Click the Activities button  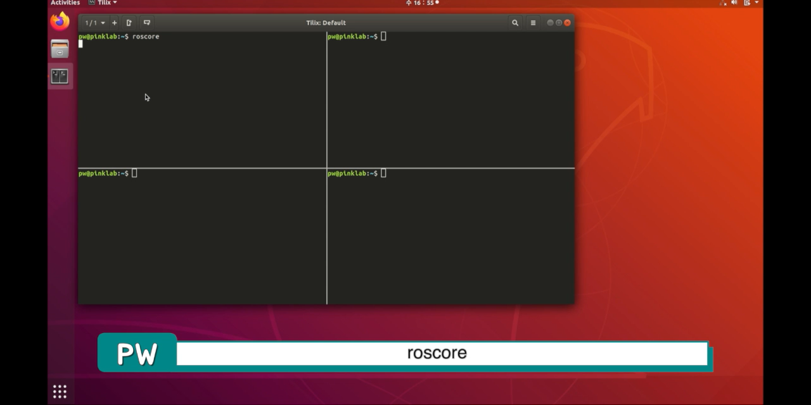[65, 3]
